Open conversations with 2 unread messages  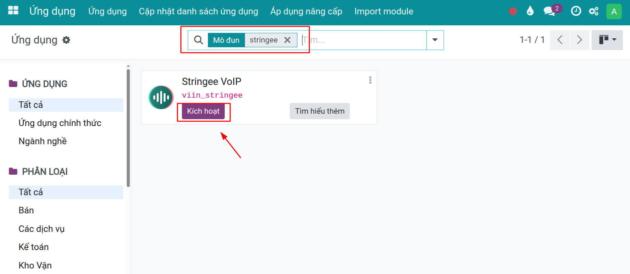(x=552, y=11)
